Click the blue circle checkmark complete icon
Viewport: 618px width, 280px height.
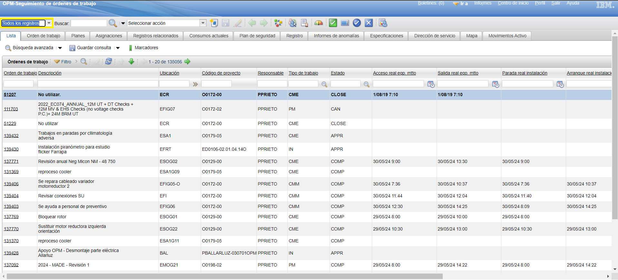click(x=357, y=23)
